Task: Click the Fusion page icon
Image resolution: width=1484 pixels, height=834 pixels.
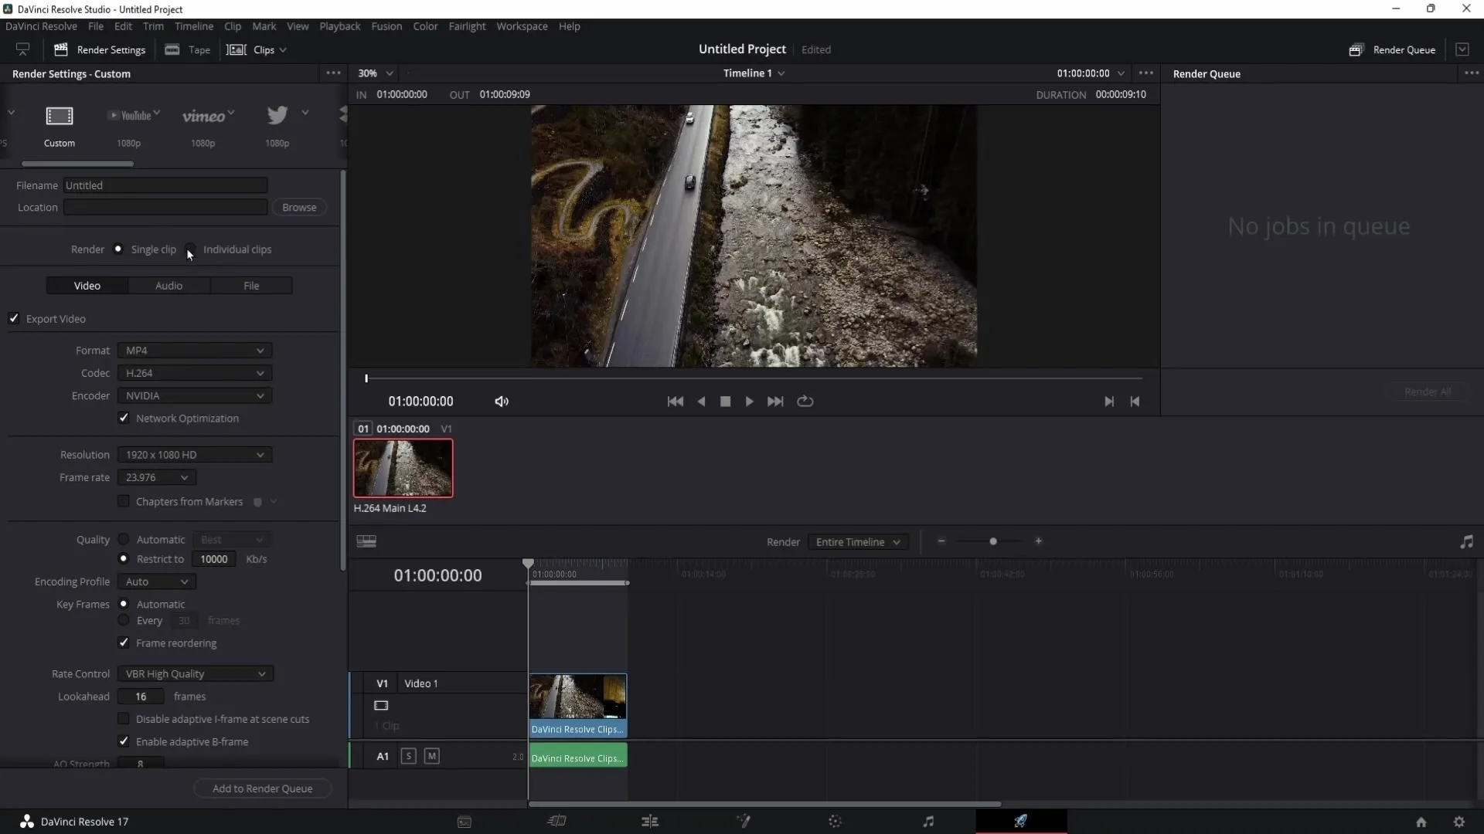Action: click(742, 821)
